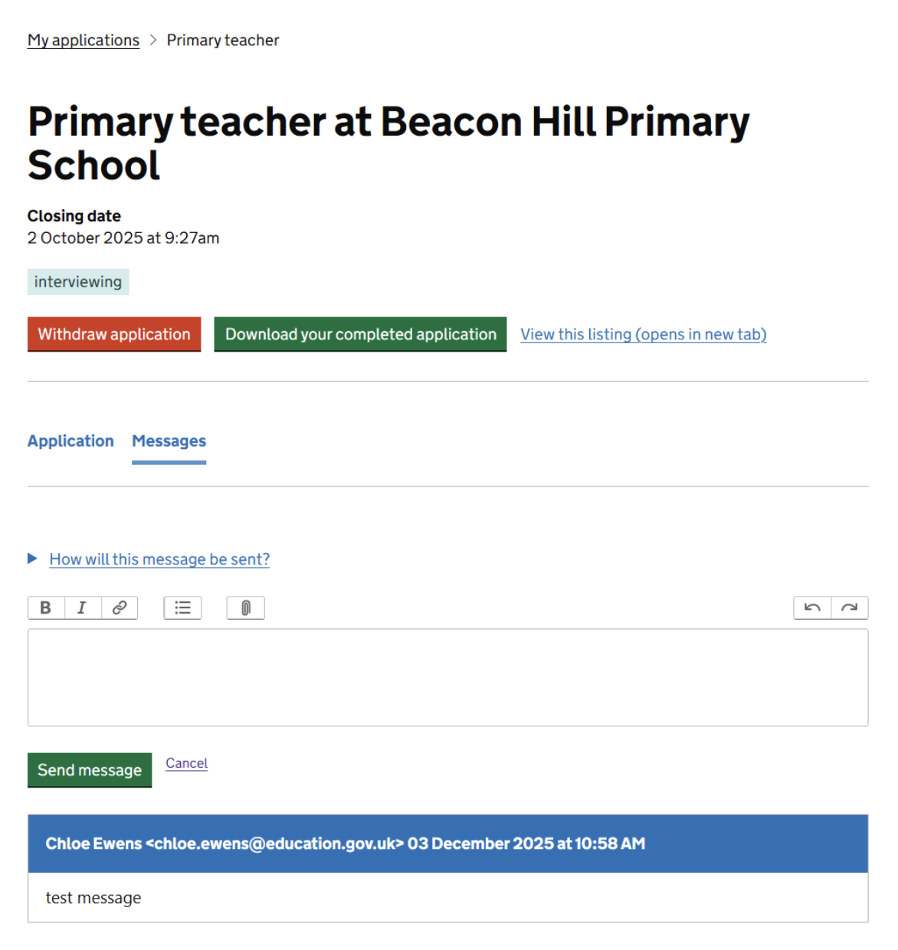This screenshot has height=950, width=898.
Task: Switch to the Application tab
Action: [70, 441]
